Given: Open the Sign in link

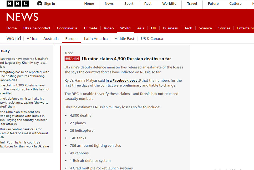Looking at the screenshot, I should point(49,4).
